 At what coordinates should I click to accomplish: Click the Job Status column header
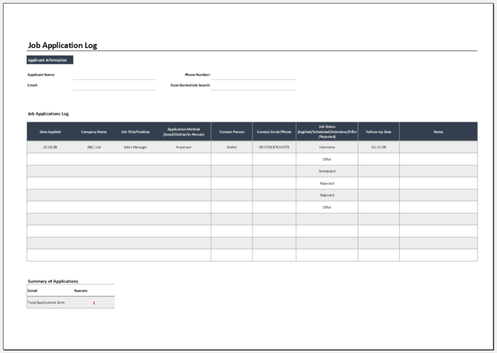coord(327,131)
